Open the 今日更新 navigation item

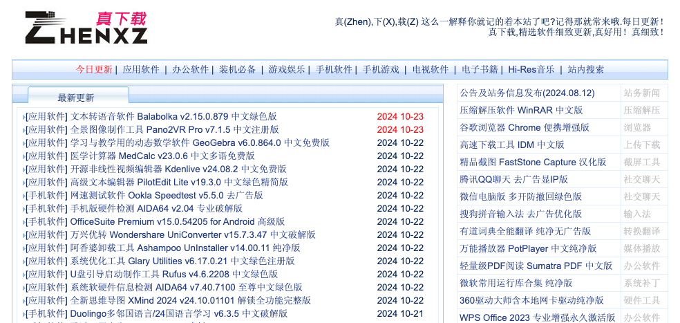(x=94, y=69)
